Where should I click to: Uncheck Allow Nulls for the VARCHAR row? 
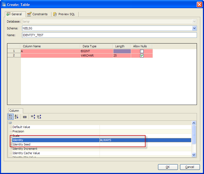(x=142, y=56)
